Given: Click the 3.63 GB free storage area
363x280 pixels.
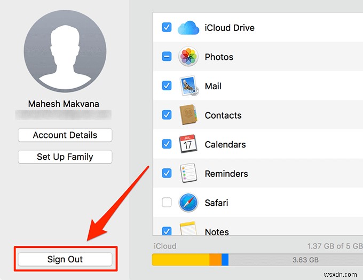Looking at the screenshot, I should tap(296, 260).
